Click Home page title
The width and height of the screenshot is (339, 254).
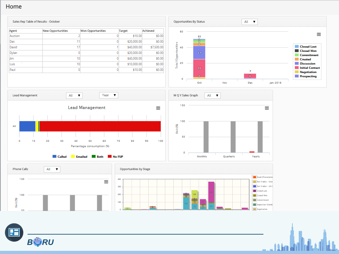coord(14,6)
